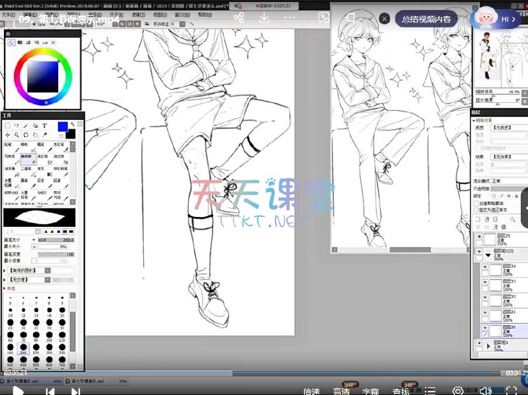Screen dimensions: 528x395
Task: Expand the 【常规的圆形】 brush shape section
Action: click(5, 270)
